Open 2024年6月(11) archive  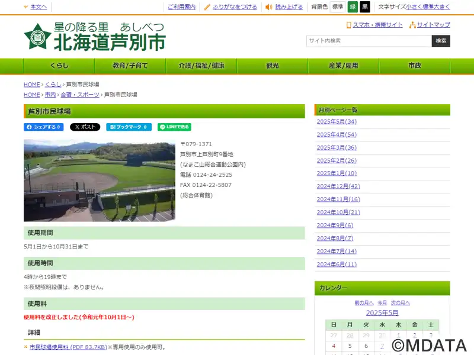point(337,264)
